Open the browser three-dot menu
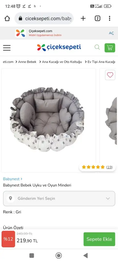The width and height of the screenshot is (118, 263). click(x=110, y=18)
